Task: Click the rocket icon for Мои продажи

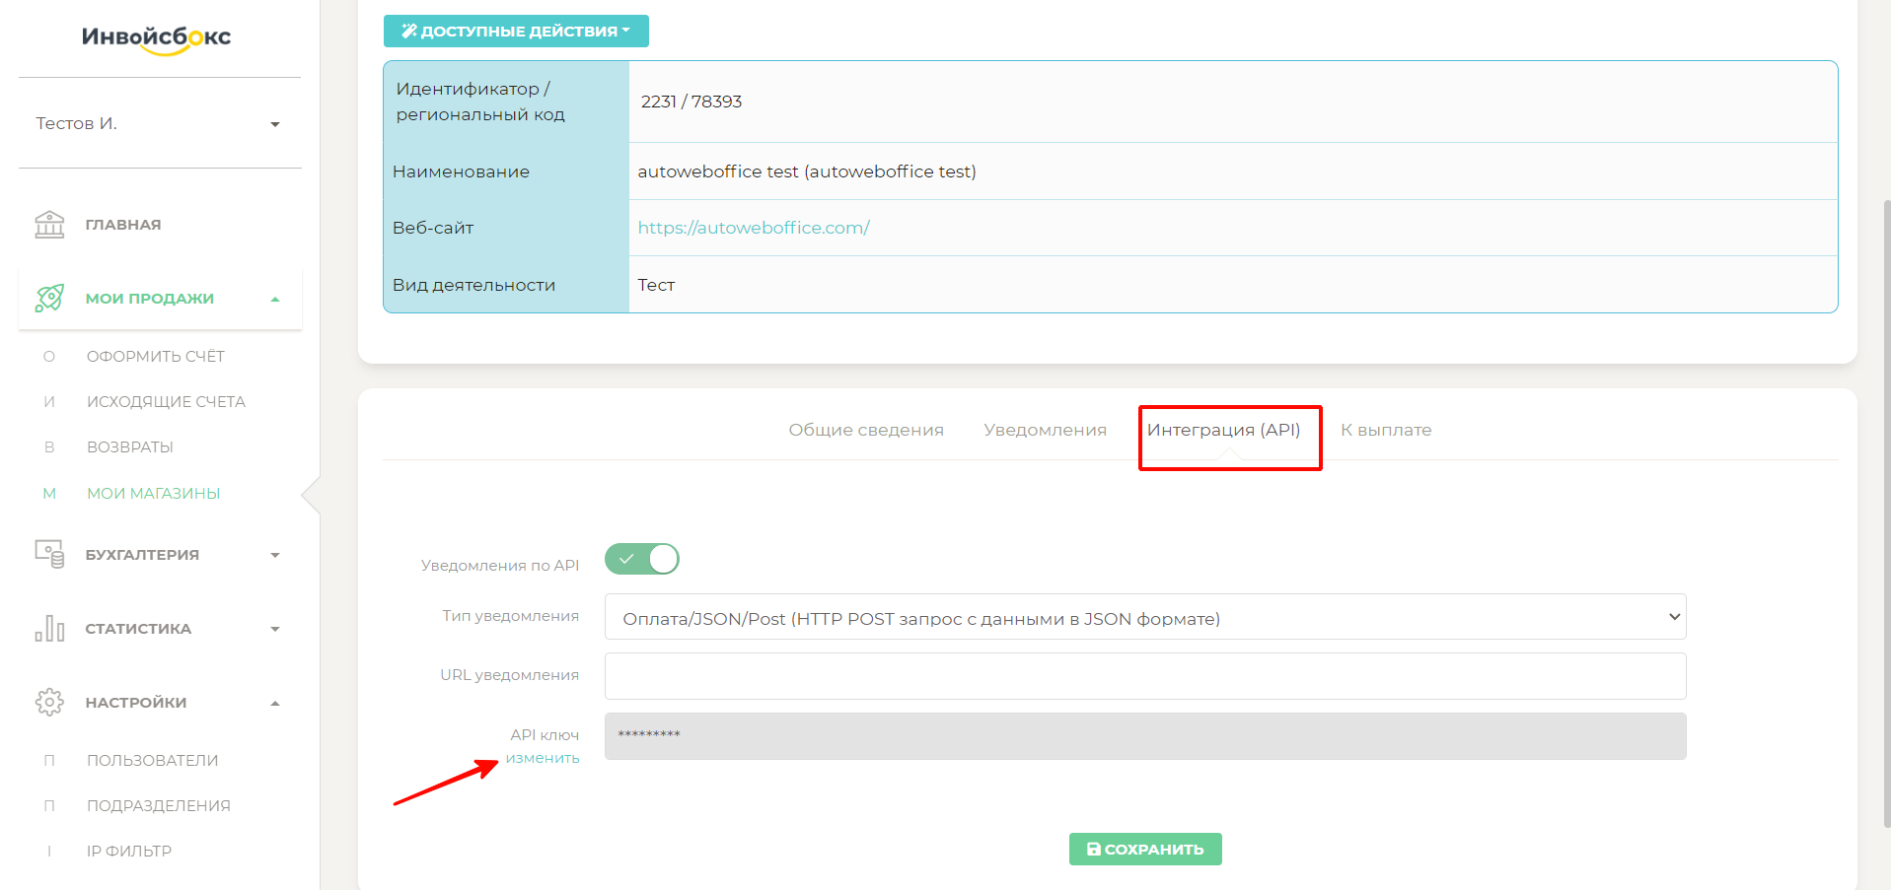Action: click(49, 298)
